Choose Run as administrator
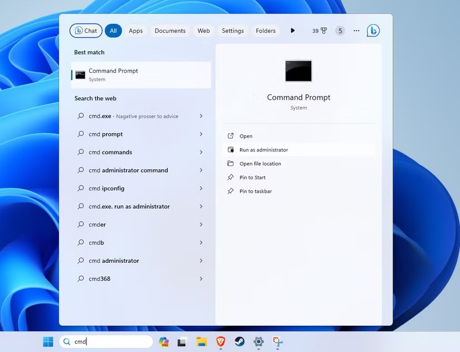 tap(264, 150)
